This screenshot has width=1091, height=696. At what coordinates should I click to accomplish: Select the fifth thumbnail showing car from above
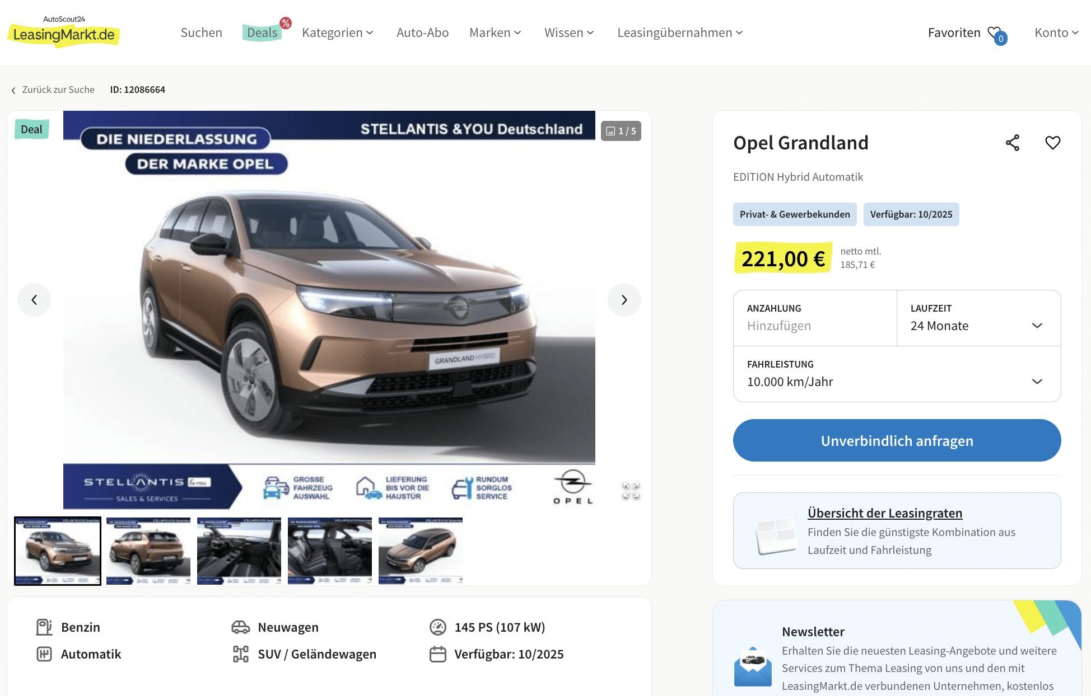(421, 551)
